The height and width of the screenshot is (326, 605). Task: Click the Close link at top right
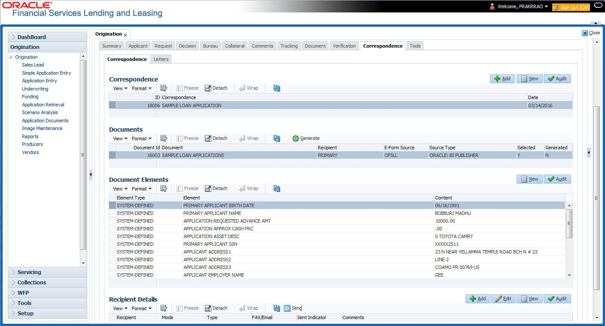click(591, 33)
